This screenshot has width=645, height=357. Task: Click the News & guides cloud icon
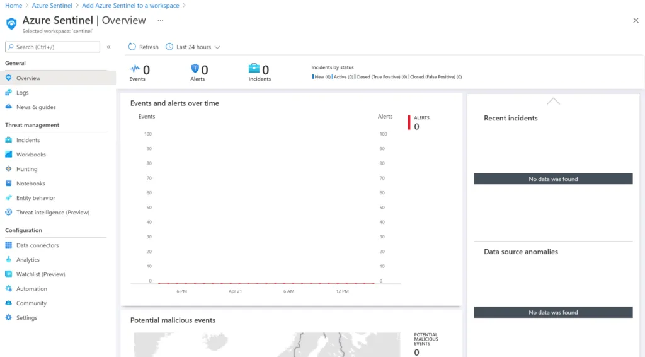point(9,107)
